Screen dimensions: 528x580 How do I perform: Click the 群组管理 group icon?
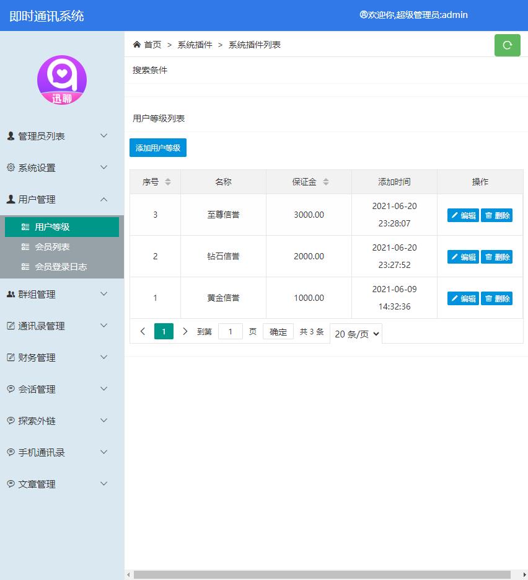pyautogui.click(x=11, y=294)
